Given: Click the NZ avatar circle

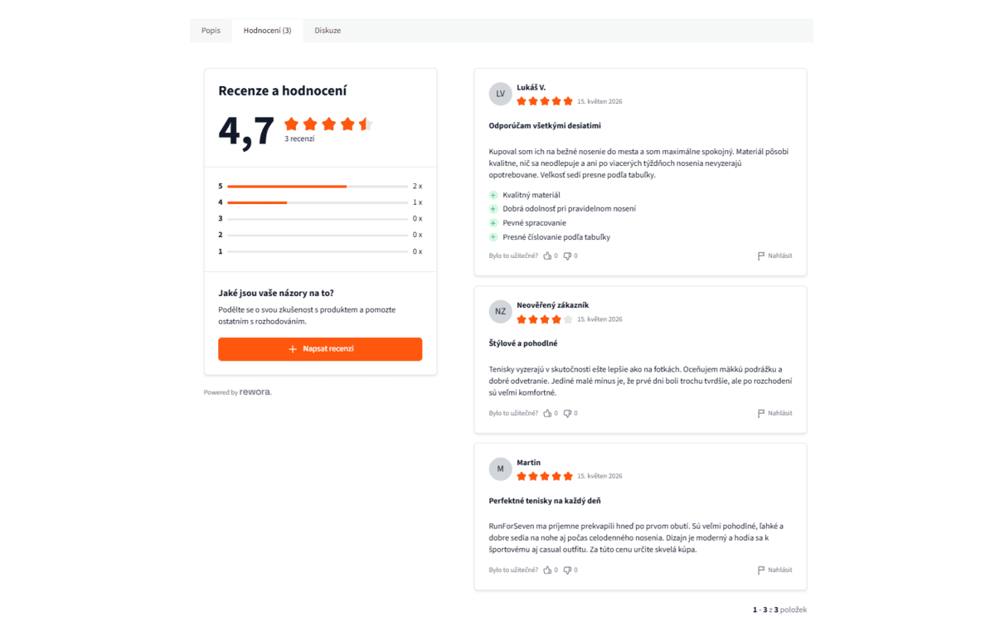Looking at the screenshot, I should pos(500,312).
